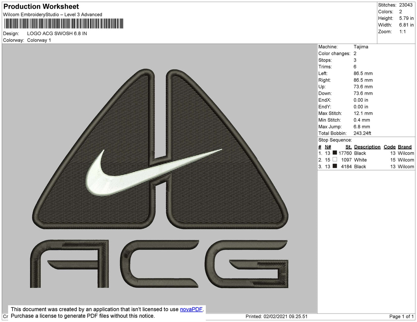Select the Right value 86.5 mm

[363, 80]
